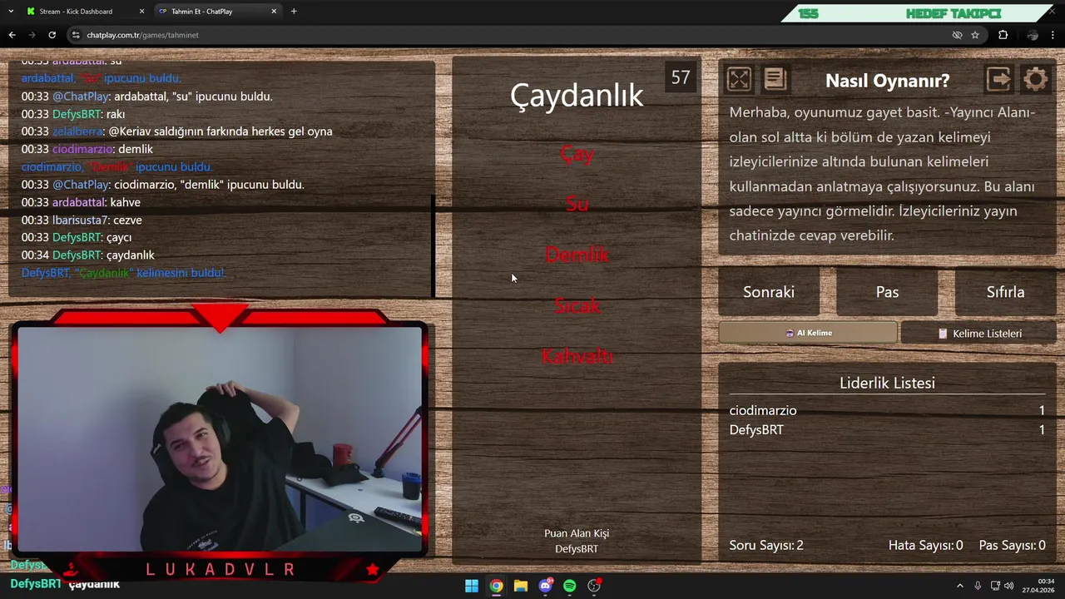This screenshot has height=599, width=1065.
Task: Click the Nasıl Oynanır? heading
Action: (x=887, y=81)
